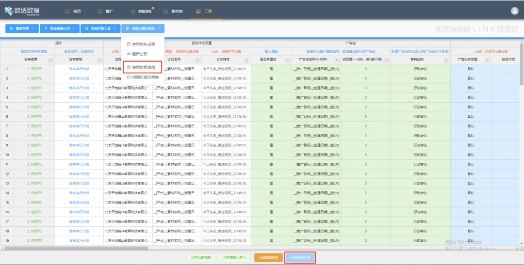
Task: Click the 数透数据 logo
Action: (x=22, y=11)
